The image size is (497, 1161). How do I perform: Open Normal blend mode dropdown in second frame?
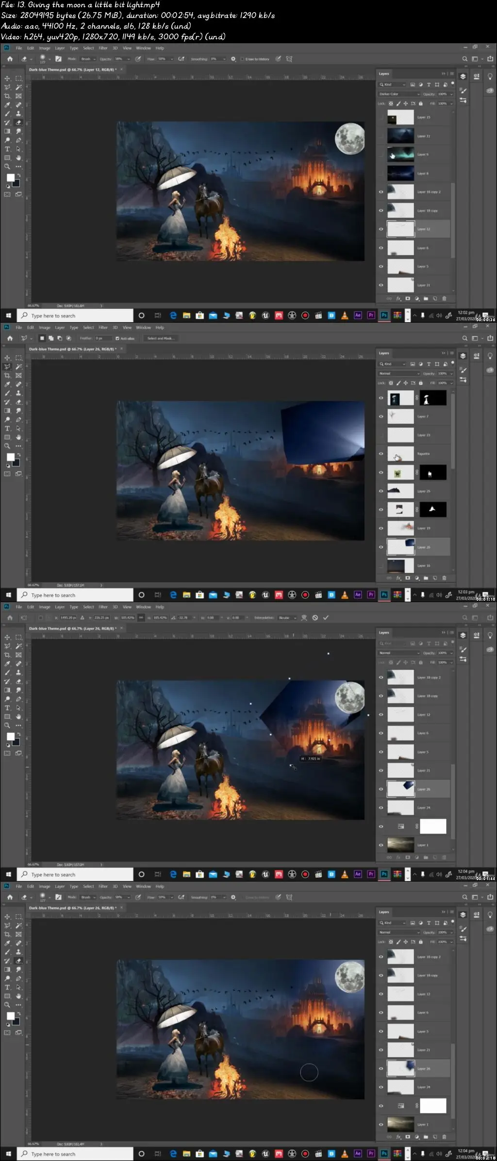tap(399, 373)
